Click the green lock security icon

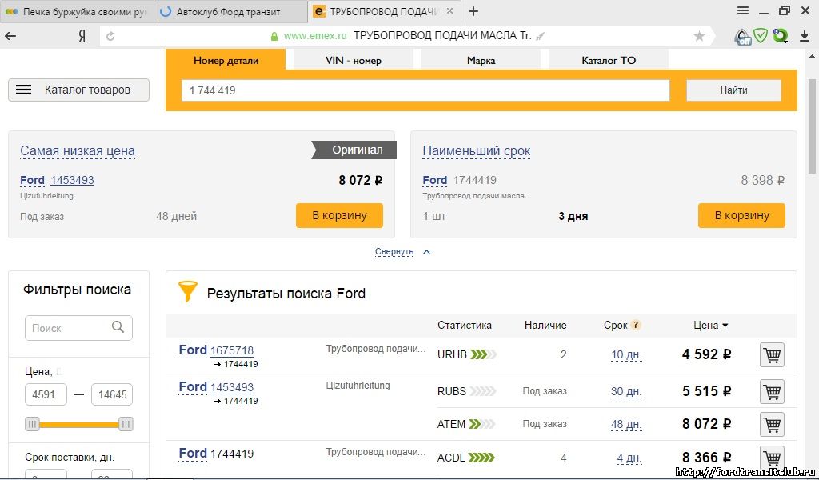click(274, 36)
